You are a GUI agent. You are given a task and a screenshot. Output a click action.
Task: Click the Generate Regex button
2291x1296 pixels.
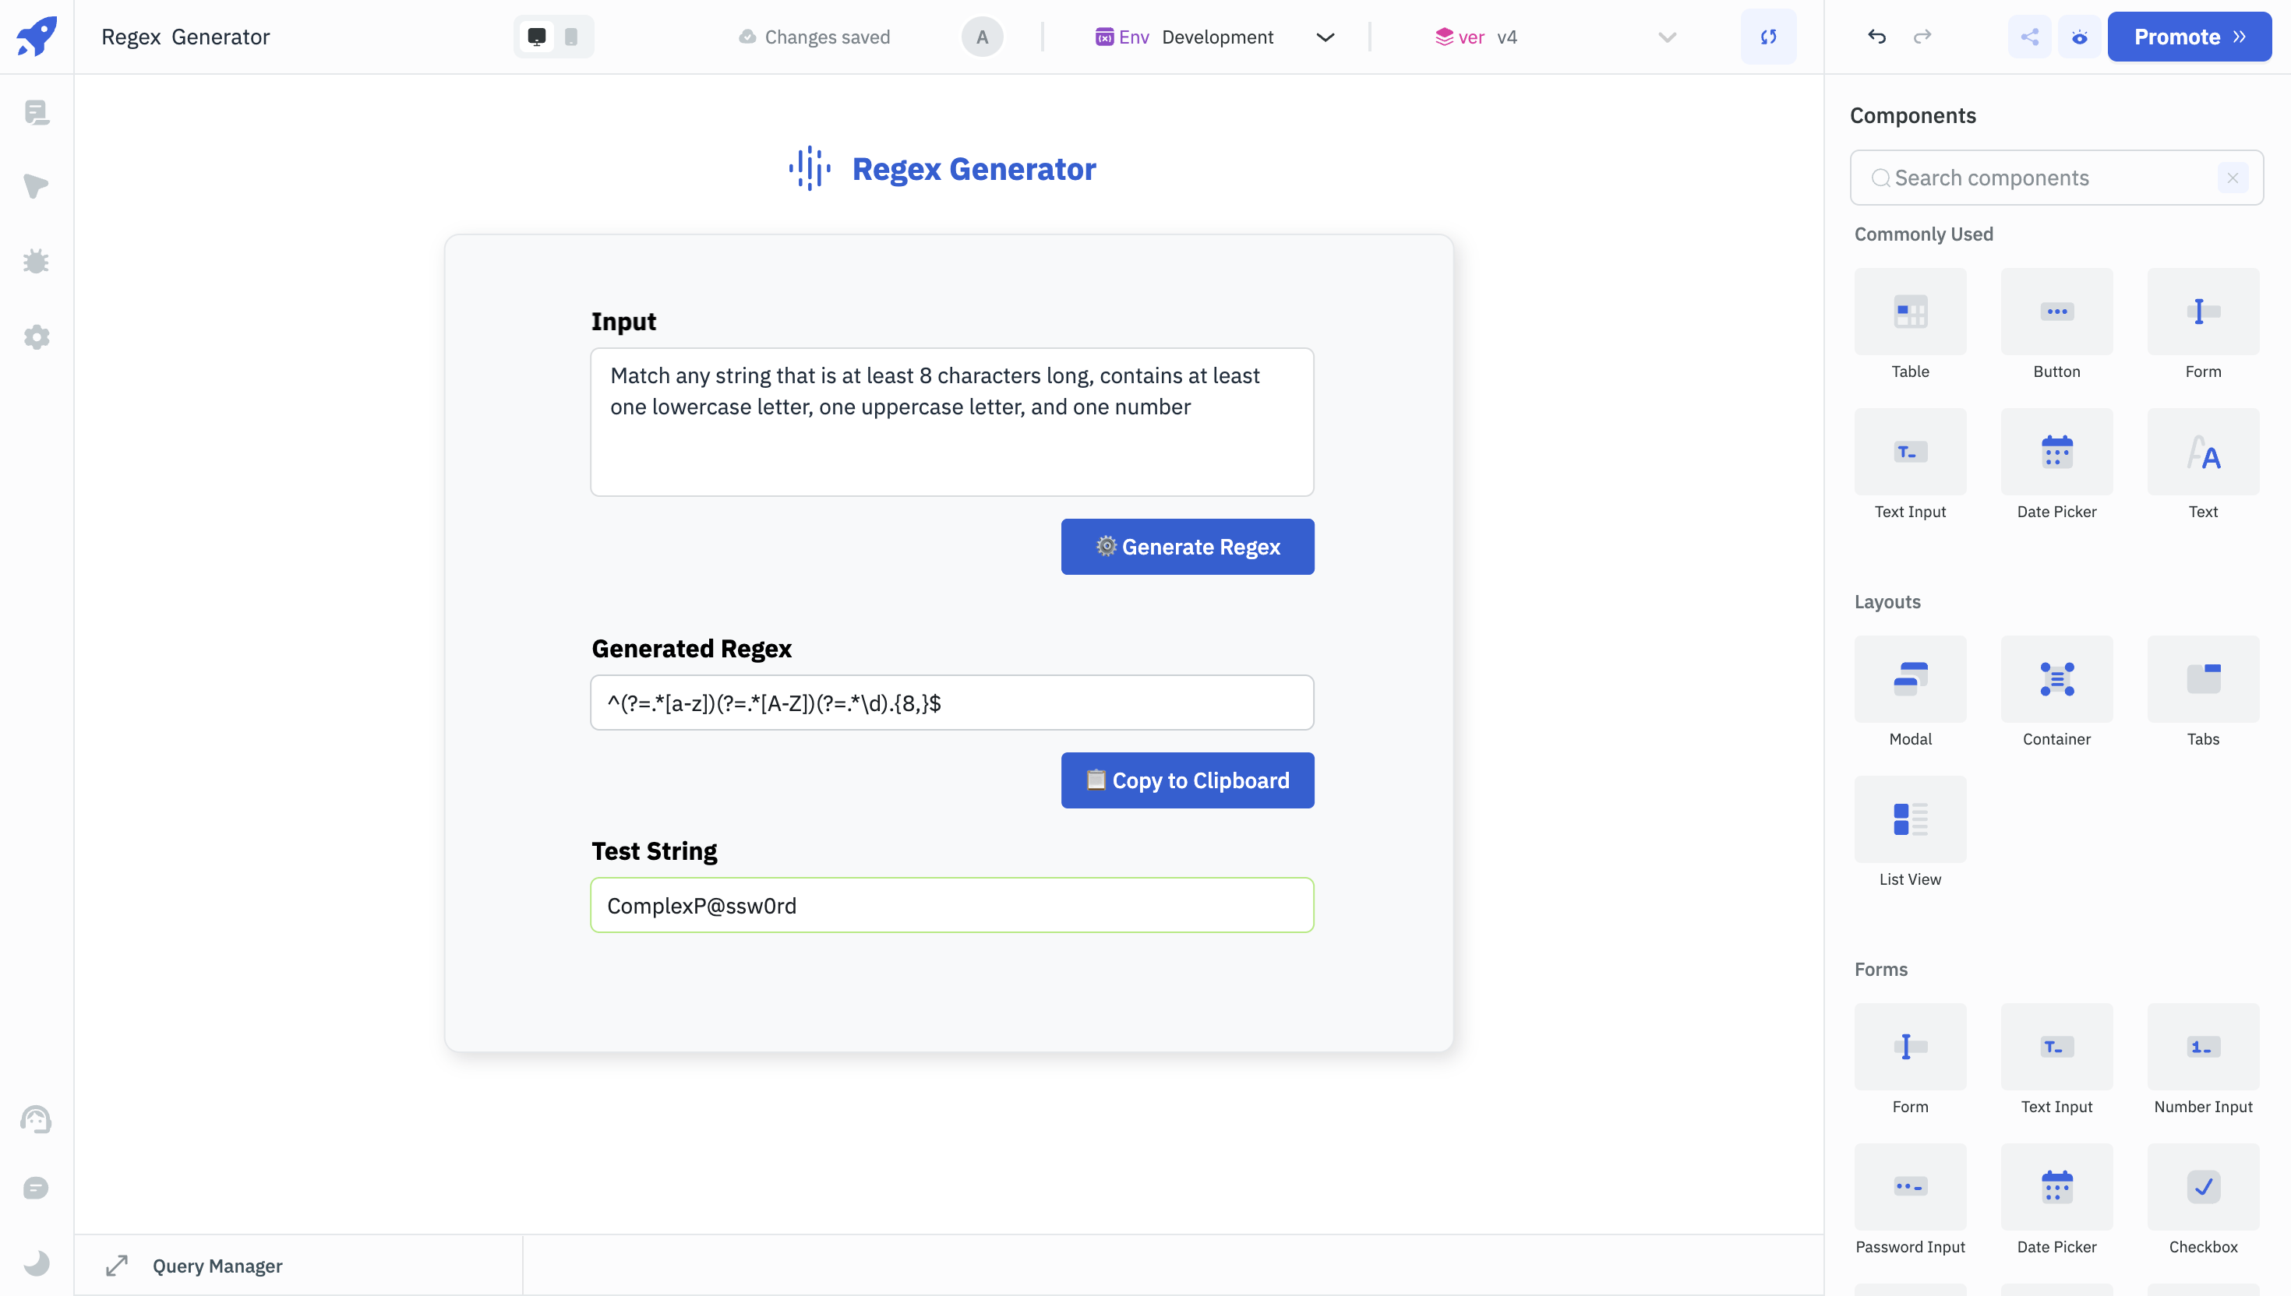click(x=1188, y=547)
